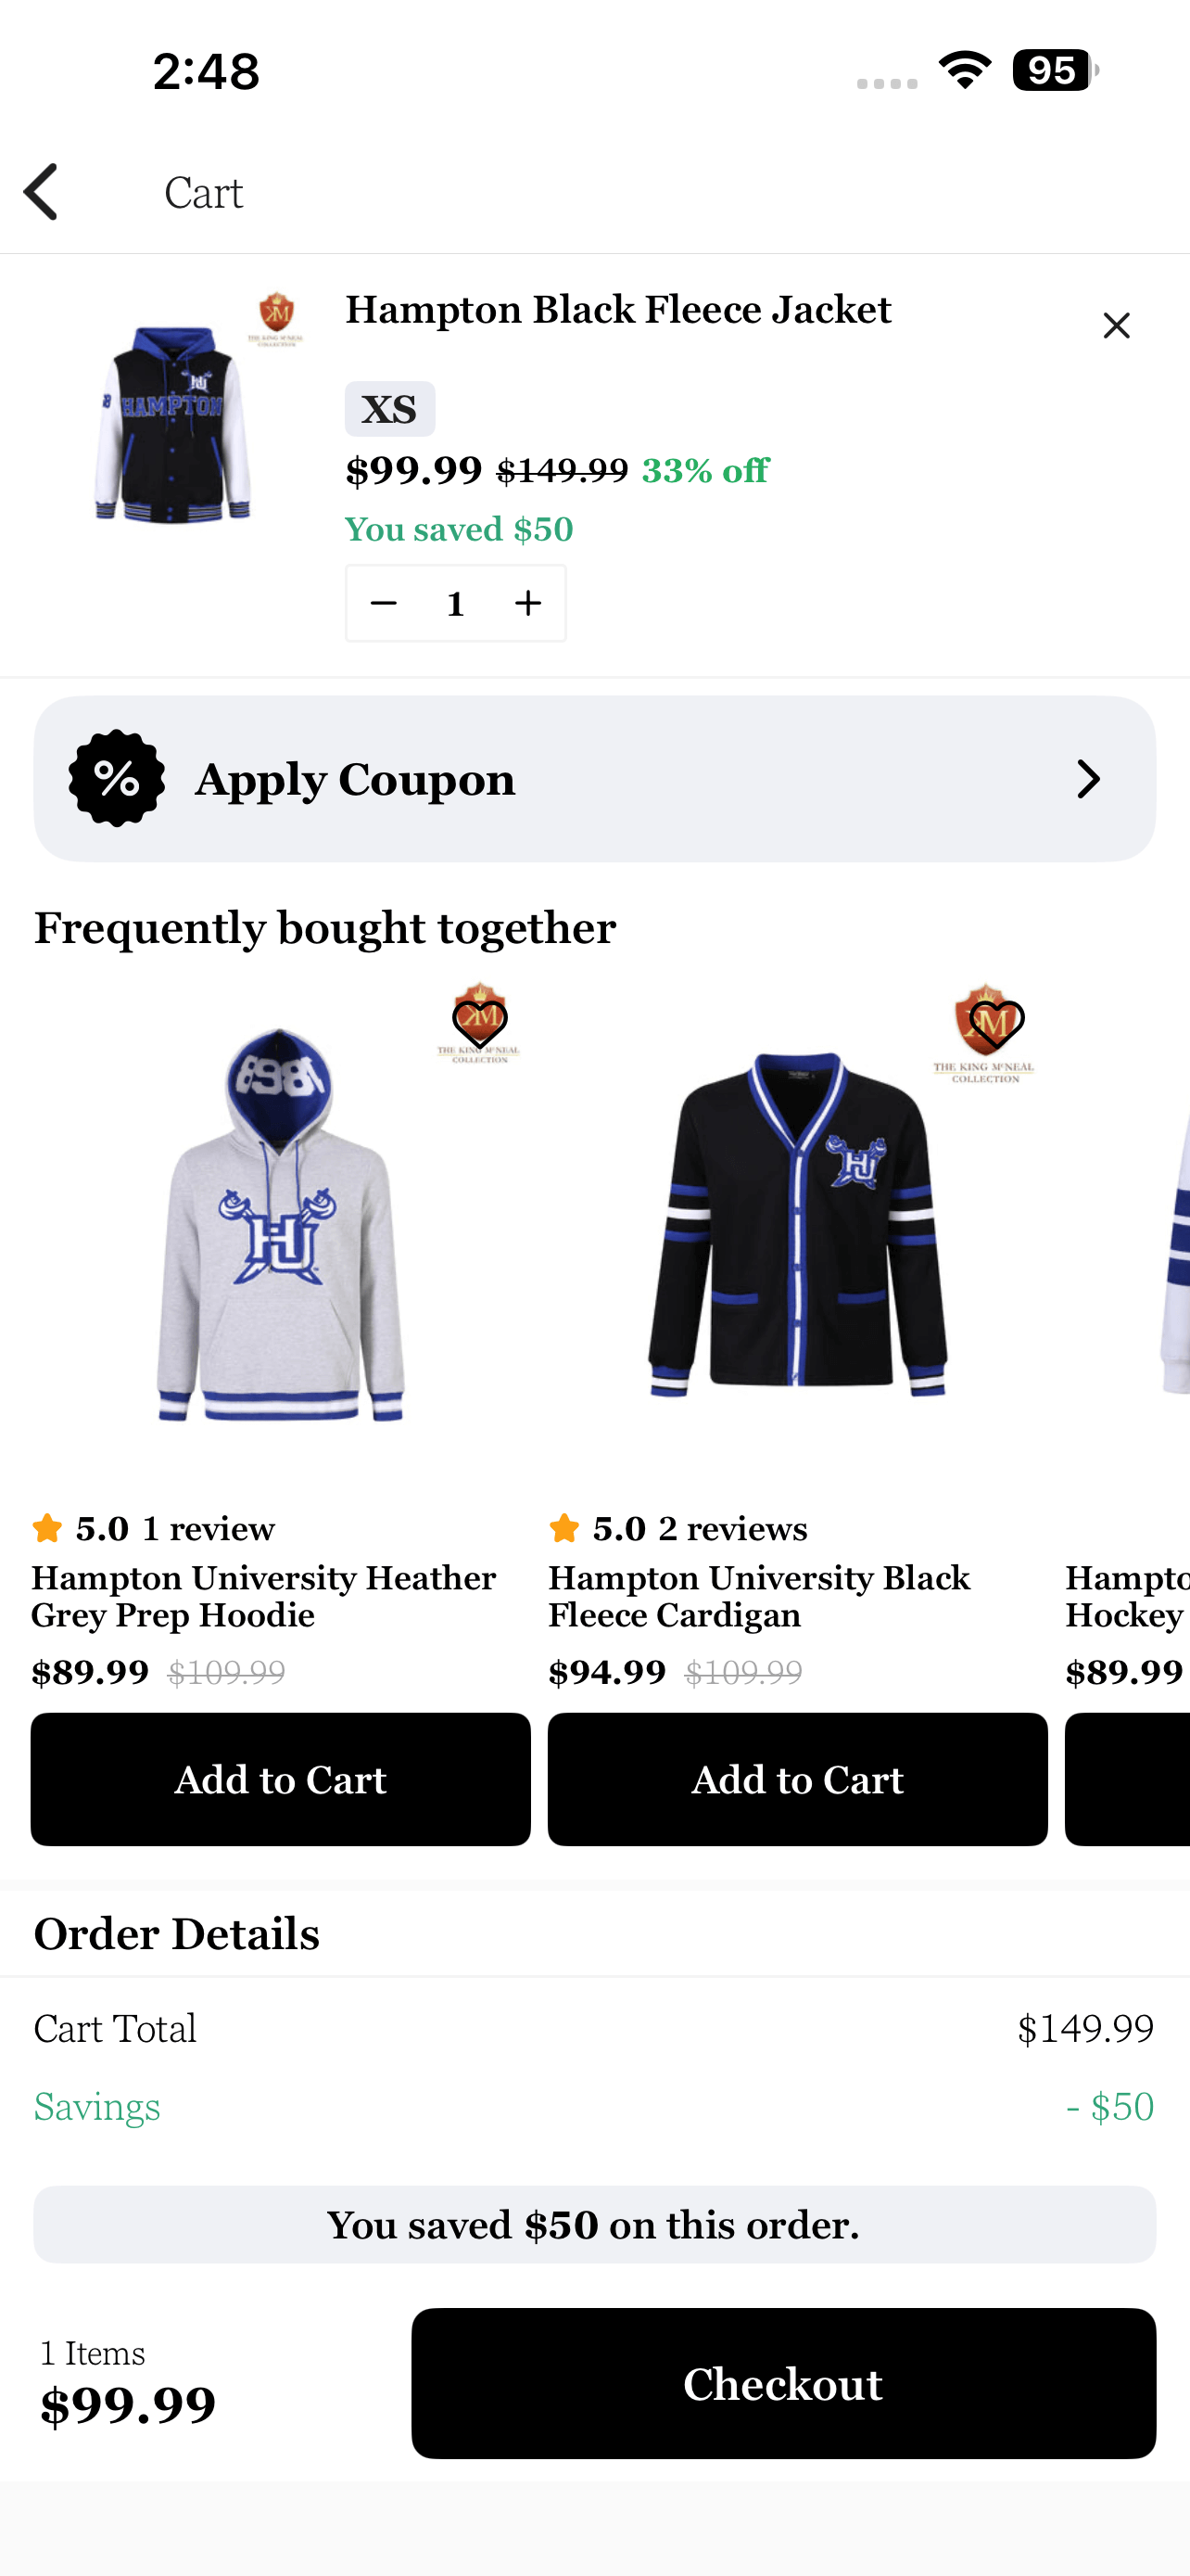This screenshot has width=1190, height=2576.
Task: Favorite the Black Fleece Cardigan
Action: [996, 1022]
